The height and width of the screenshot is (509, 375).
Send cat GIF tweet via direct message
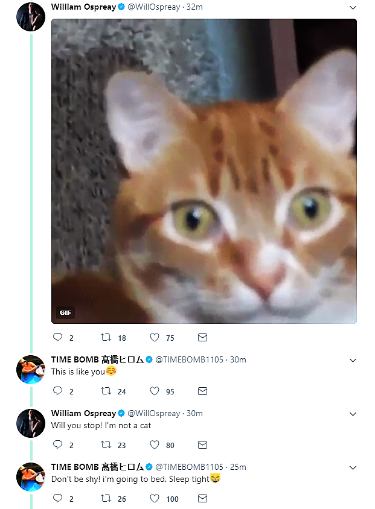click(203, 337)
